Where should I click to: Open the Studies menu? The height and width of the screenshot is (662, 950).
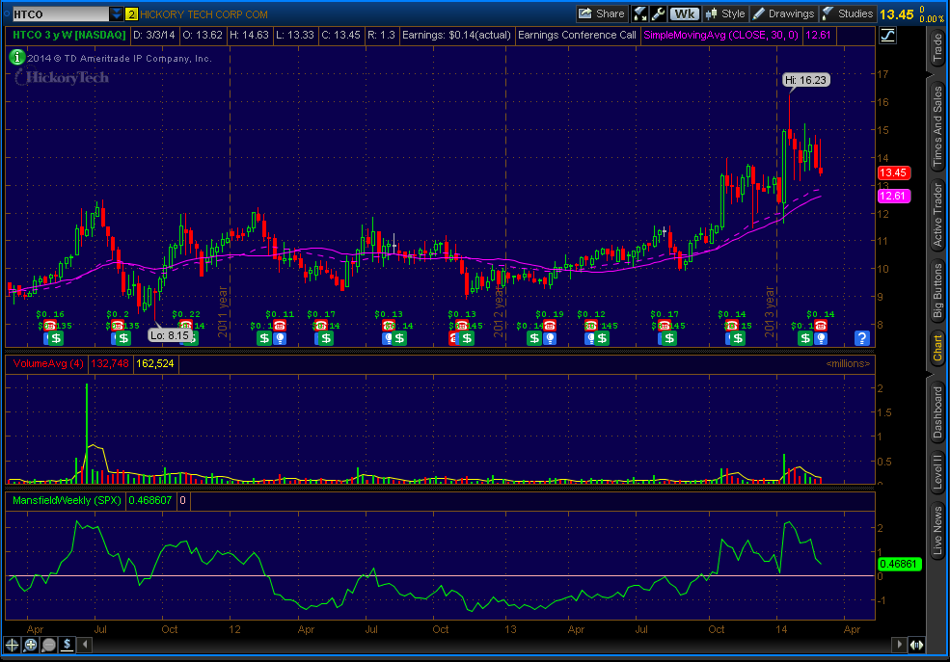[x=847, y=13]
